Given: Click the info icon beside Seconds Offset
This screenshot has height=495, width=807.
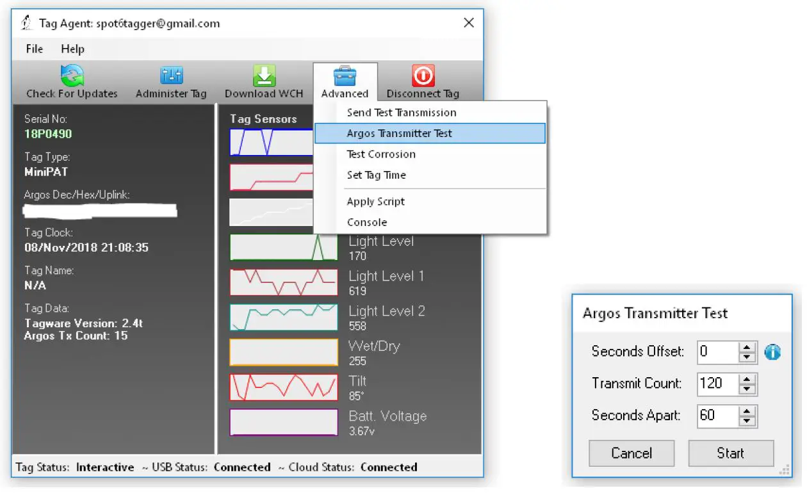Looking at the screenshot, I should (772, 352).
